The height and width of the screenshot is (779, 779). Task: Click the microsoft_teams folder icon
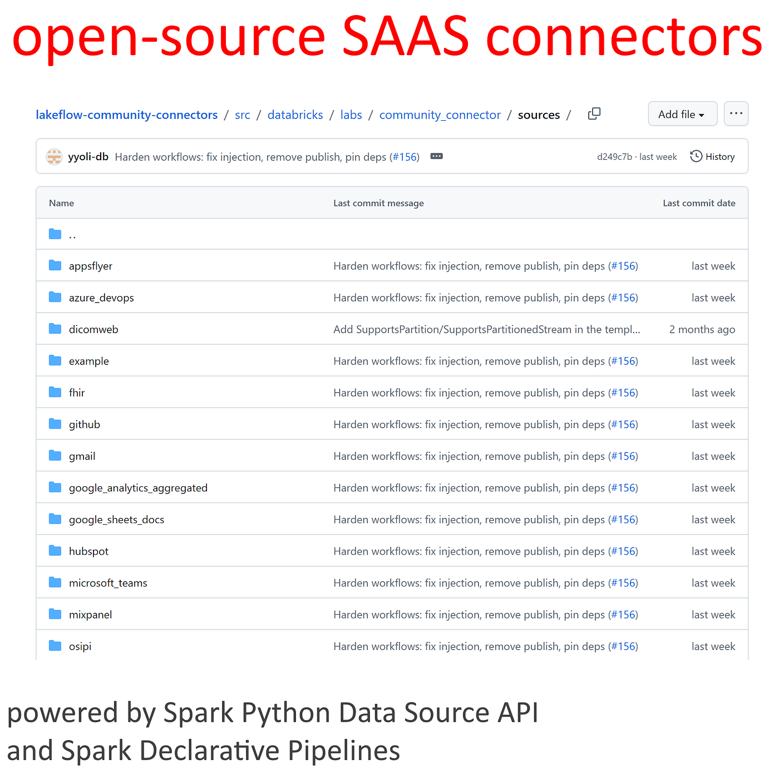coord(55,583)
